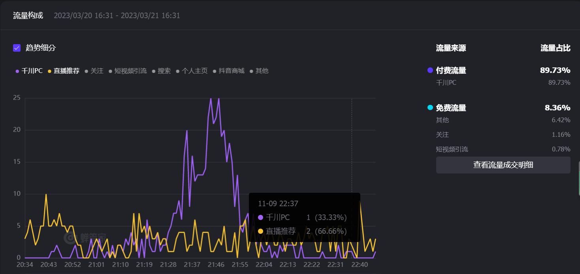Click the date range text in header

pos(117,16)
